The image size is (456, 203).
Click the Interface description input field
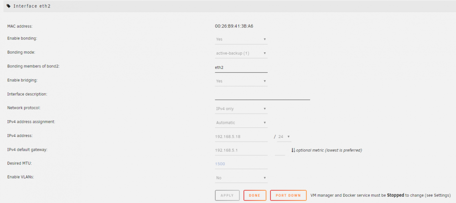pos(262,95)
